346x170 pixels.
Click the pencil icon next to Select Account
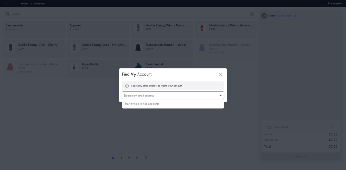pos(294,16)
